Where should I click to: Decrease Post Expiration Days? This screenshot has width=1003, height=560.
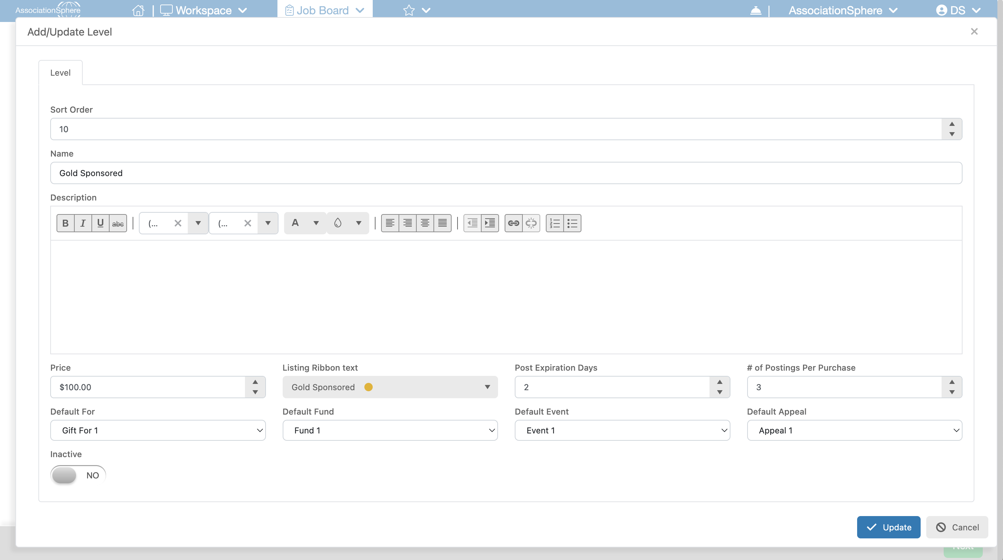coord(720,392)
